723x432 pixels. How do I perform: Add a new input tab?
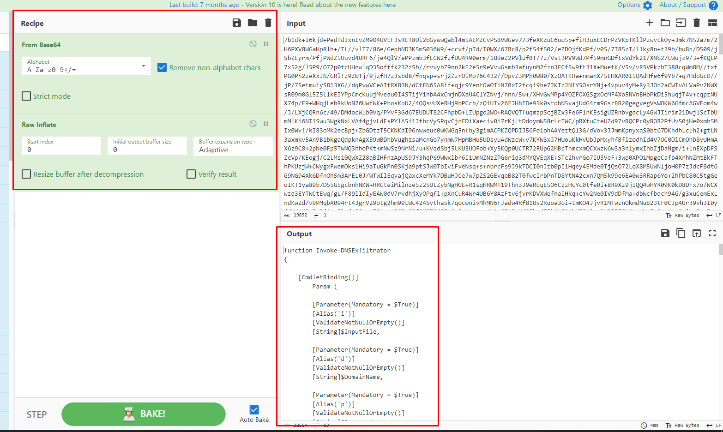pos(650,23)
